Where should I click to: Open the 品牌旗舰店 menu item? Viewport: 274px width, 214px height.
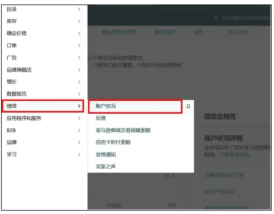pos(44,70)
